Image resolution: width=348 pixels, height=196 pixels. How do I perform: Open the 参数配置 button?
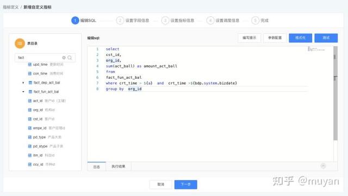275,38
